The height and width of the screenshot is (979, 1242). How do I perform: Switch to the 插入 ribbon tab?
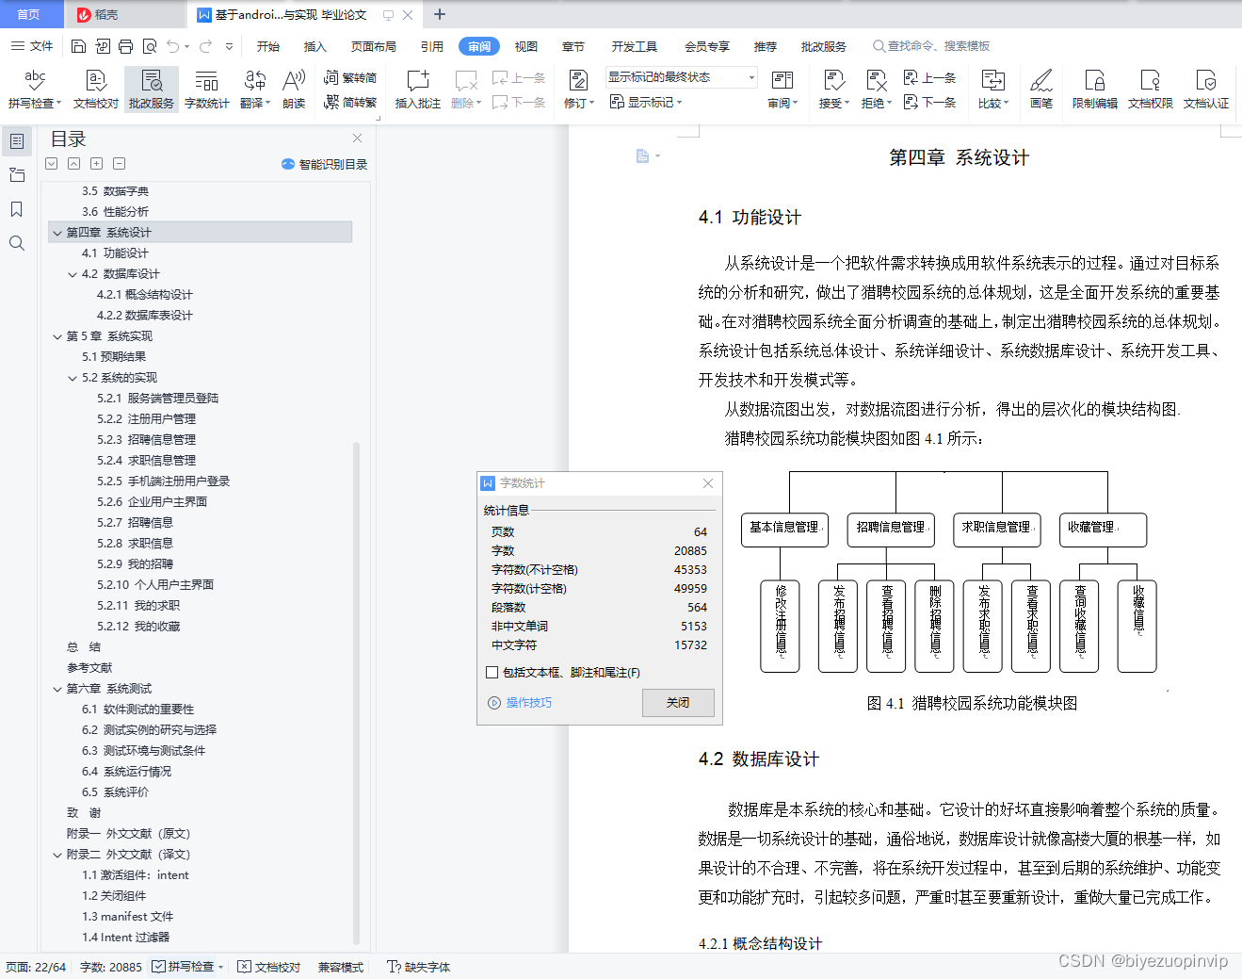pyautogui.click(x=315, y=46)
